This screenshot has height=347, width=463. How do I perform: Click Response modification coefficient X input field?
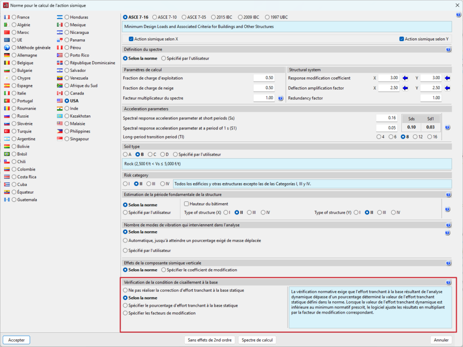(388, 78)
